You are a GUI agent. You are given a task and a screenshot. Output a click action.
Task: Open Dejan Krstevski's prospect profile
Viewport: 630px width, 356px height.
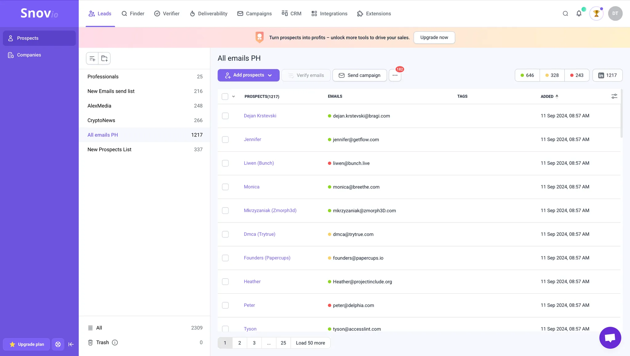coord(260,116)
